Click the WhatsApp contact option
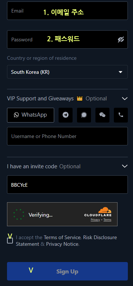The image size is (133, 286). pos(31,115)
